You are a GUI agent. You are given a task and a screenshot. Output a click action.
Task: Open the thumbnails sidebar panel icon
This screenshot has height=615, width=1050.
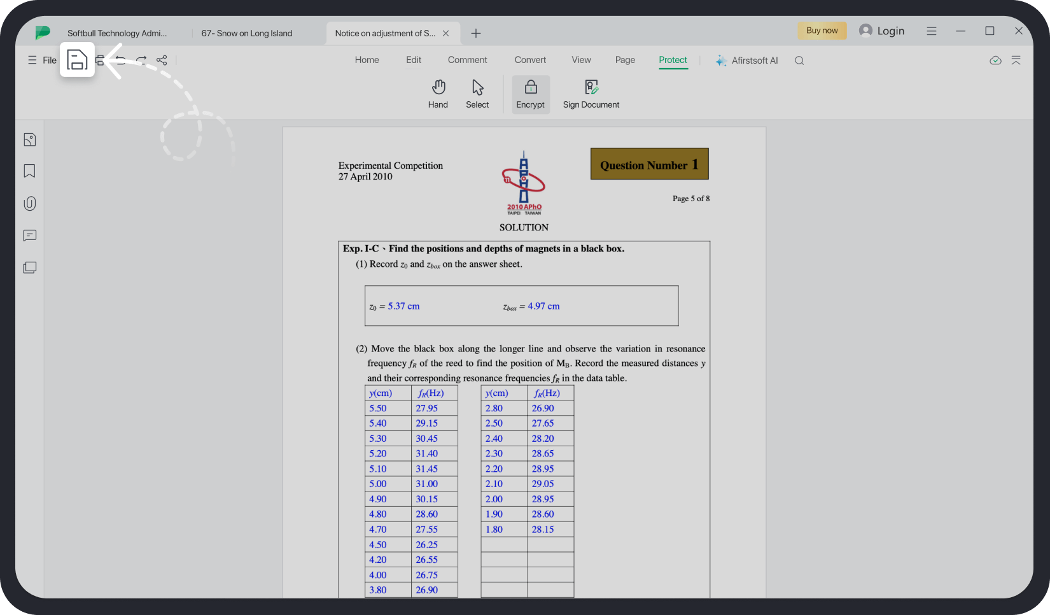click(x=30, y=139)
